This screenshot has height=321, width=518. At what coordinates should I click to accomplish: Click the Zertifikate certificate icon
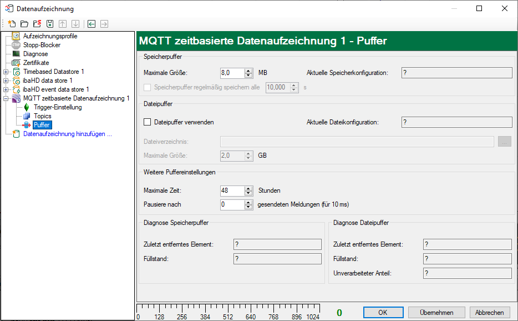[16, 63]
